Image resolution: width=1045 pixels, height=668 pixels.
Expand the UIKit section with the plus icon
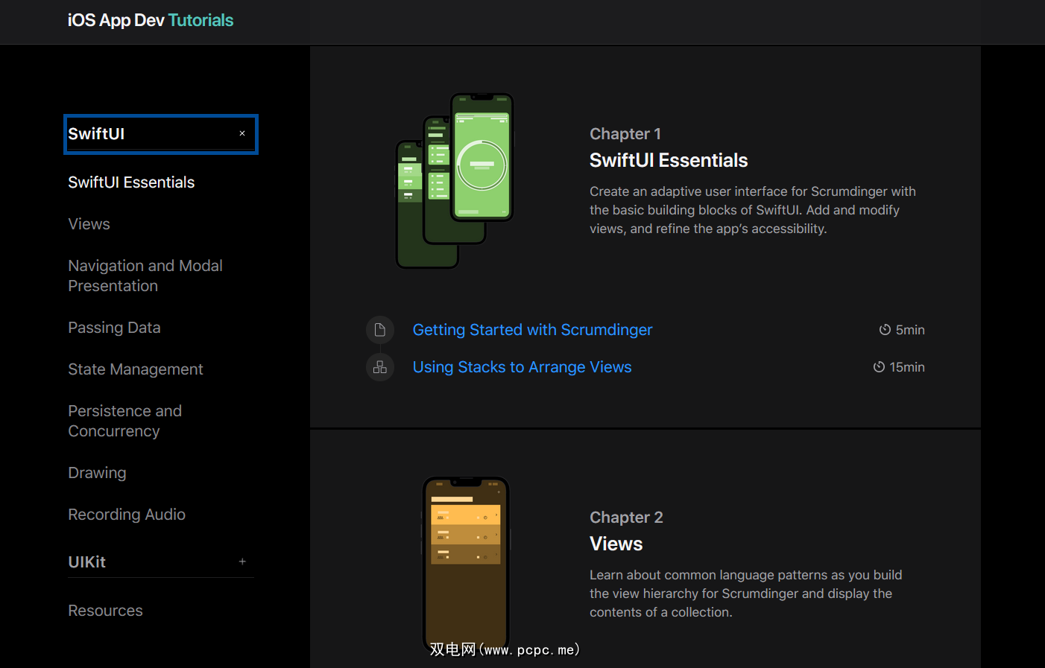tap(242, 562)
